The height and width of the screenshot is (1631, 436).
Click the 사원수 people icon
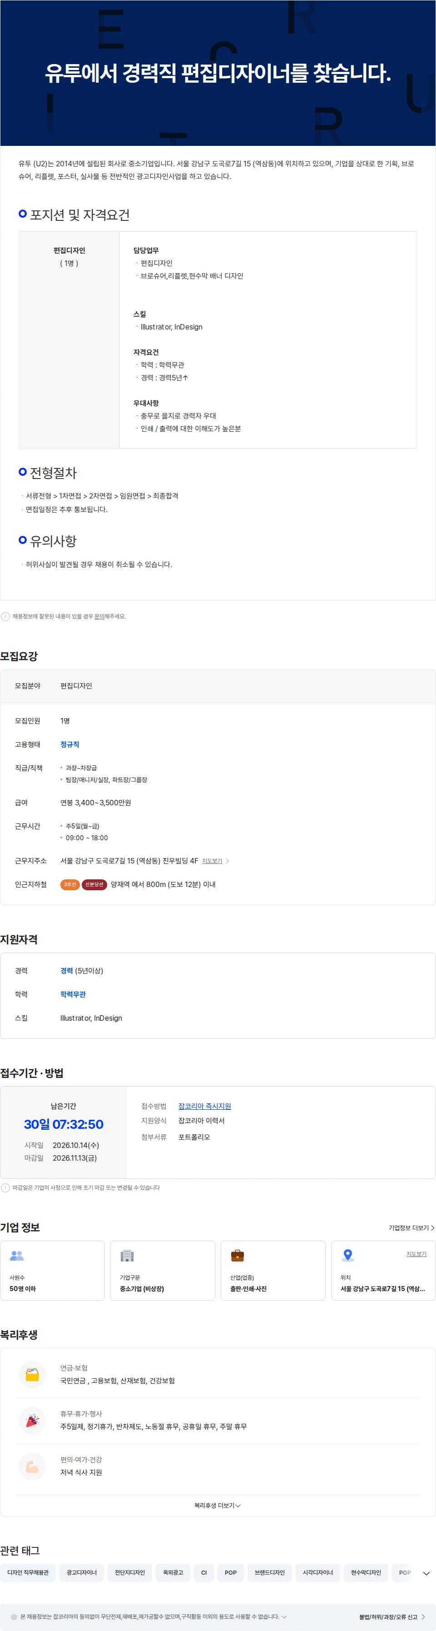16,1256
